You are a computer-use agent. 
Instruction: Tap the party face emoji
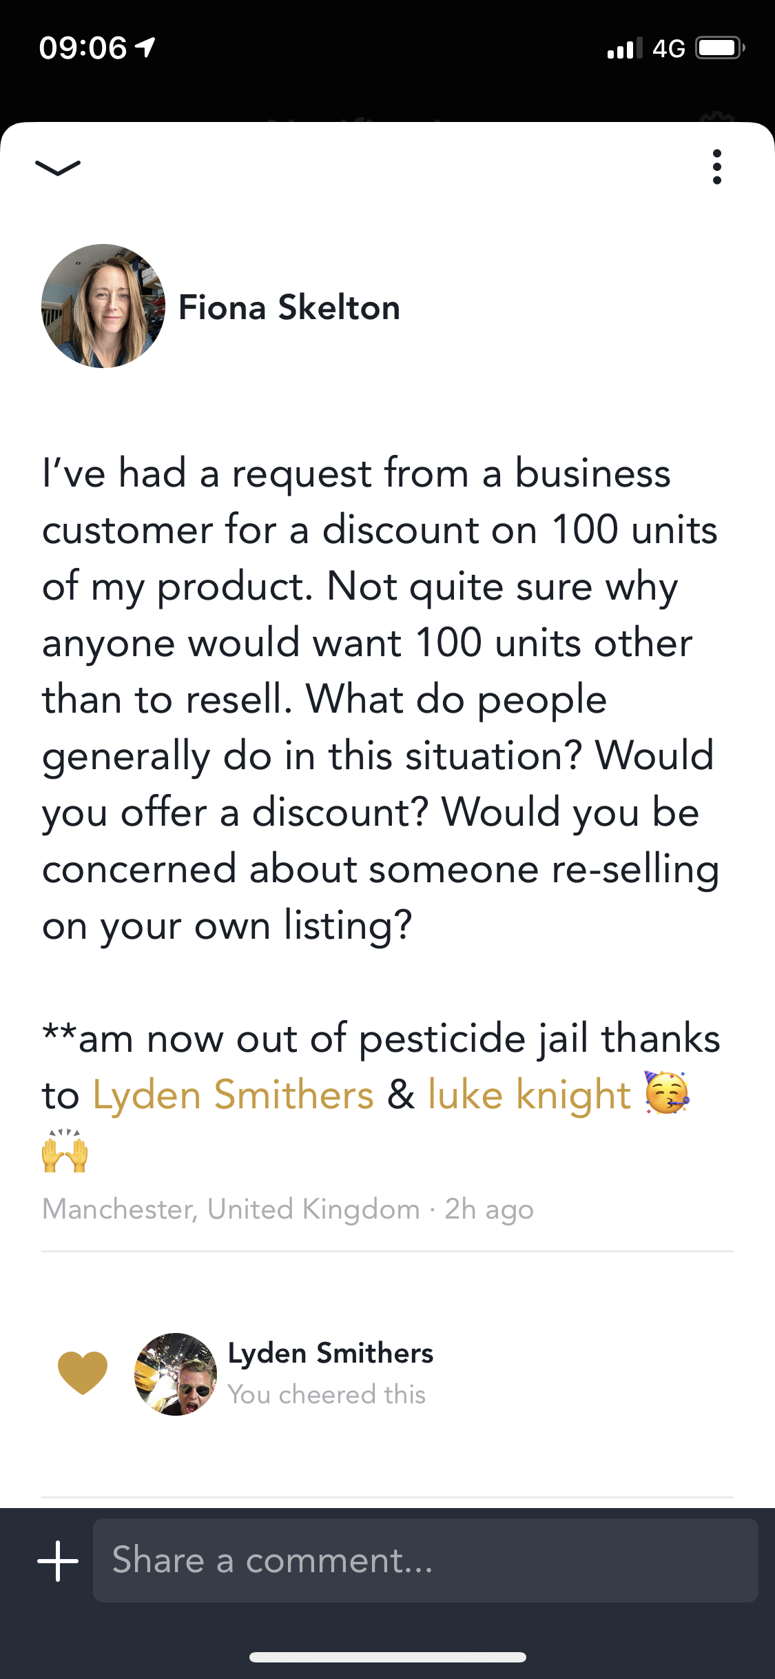667,1093
